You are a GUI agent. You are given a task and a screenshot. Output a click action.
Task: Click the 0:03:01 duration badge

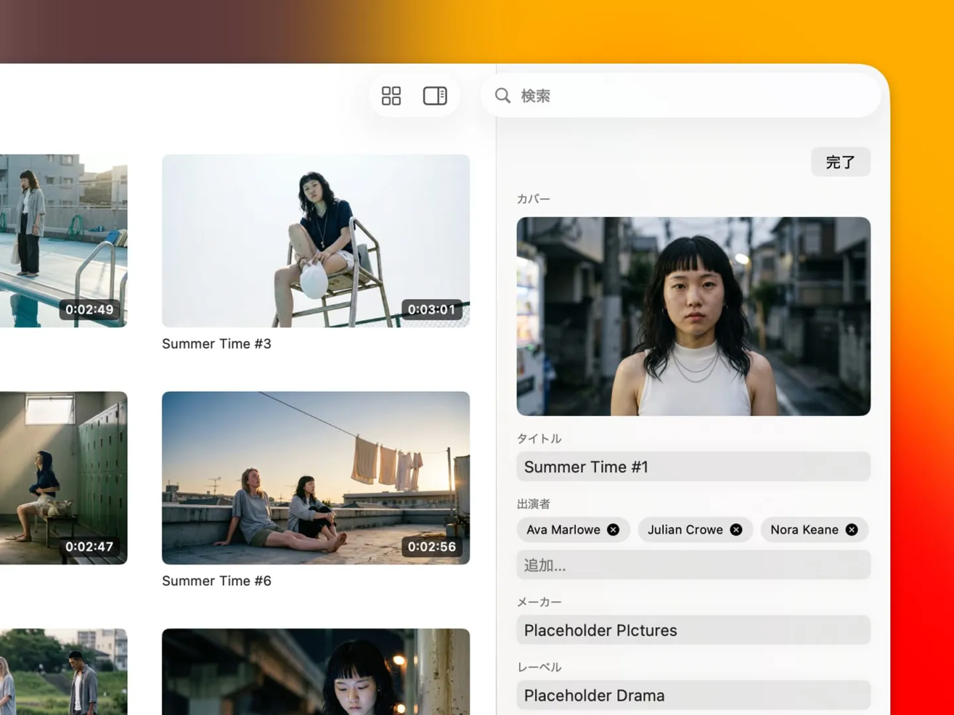click(432, 309)
